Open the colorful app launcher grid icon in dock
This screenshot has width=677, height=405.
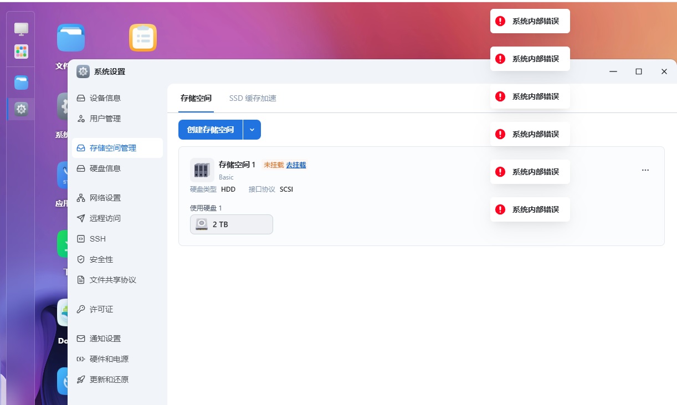pyautogui.click(x=21, y=52)
